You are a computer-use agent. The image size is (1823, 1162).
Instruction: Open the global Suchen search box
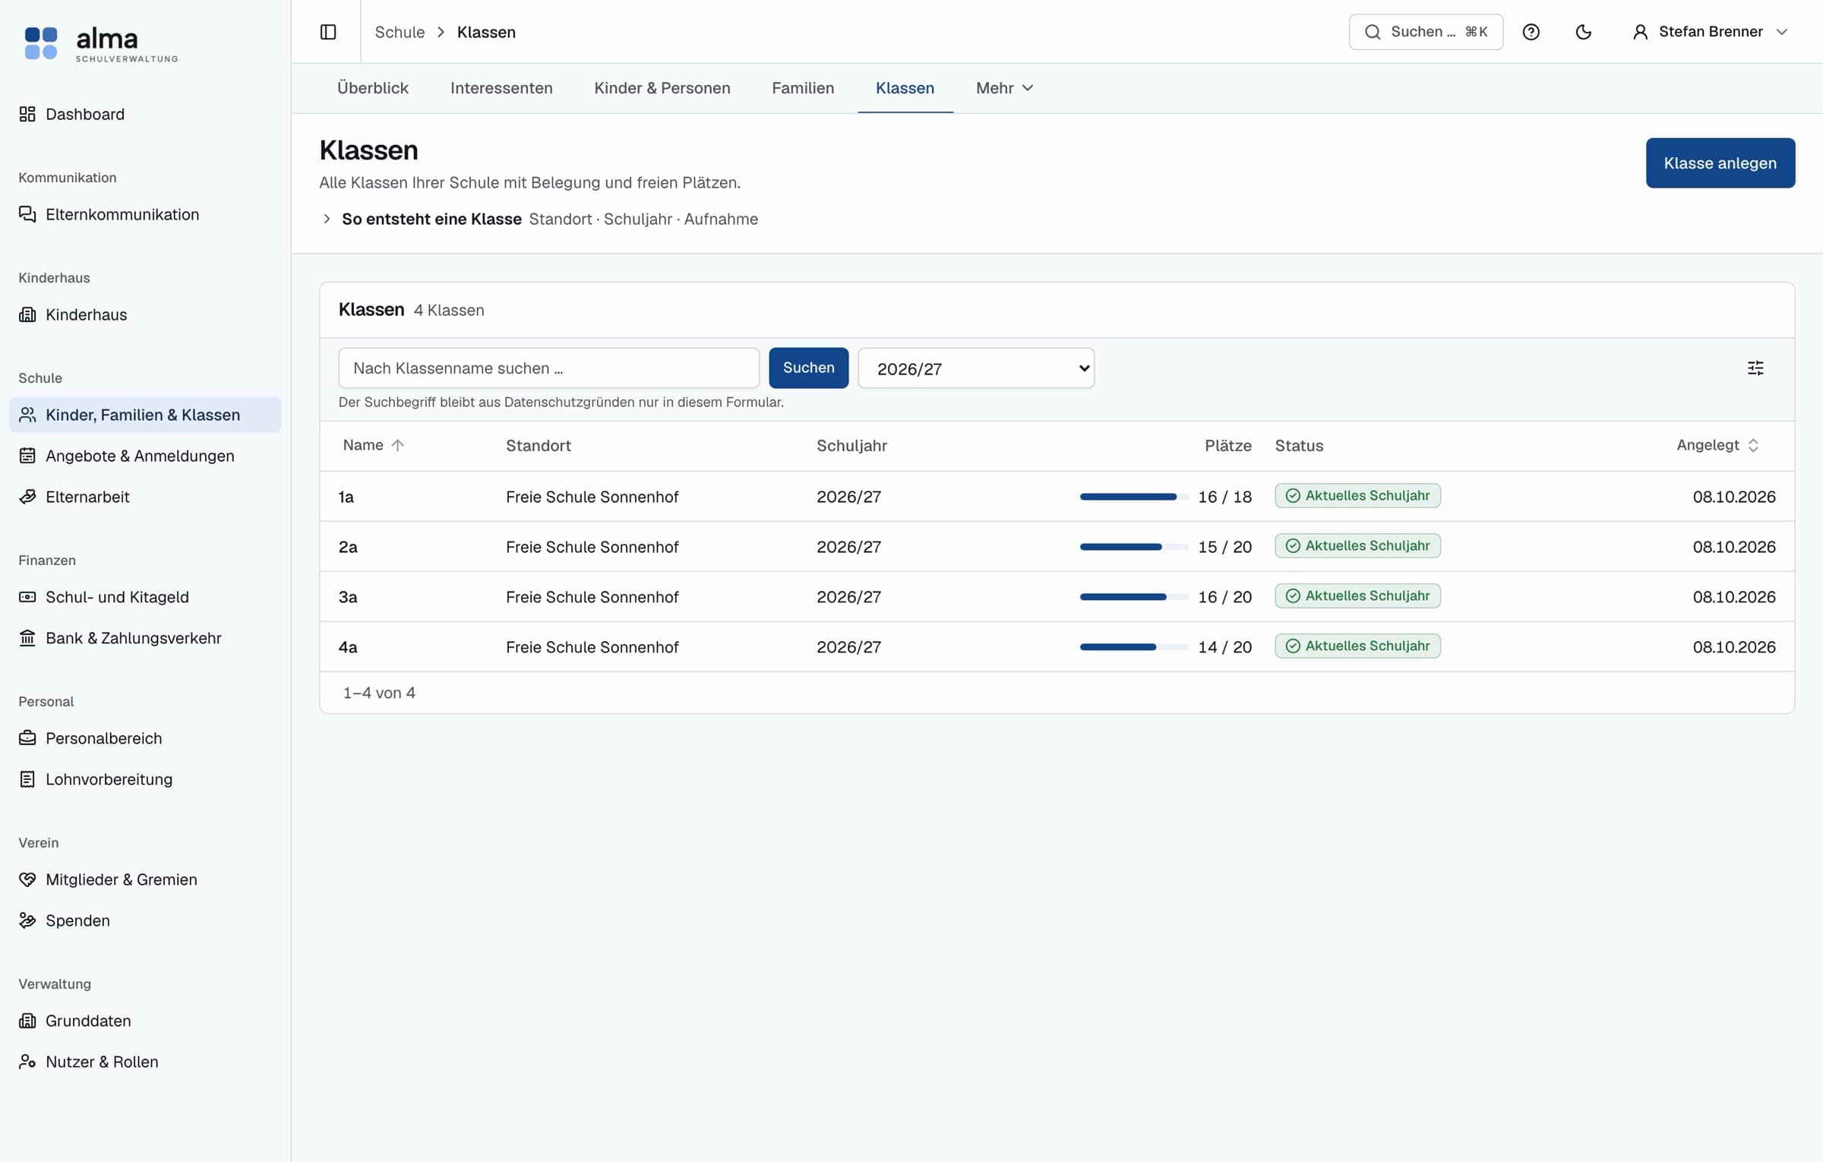tap(1426, 32)
